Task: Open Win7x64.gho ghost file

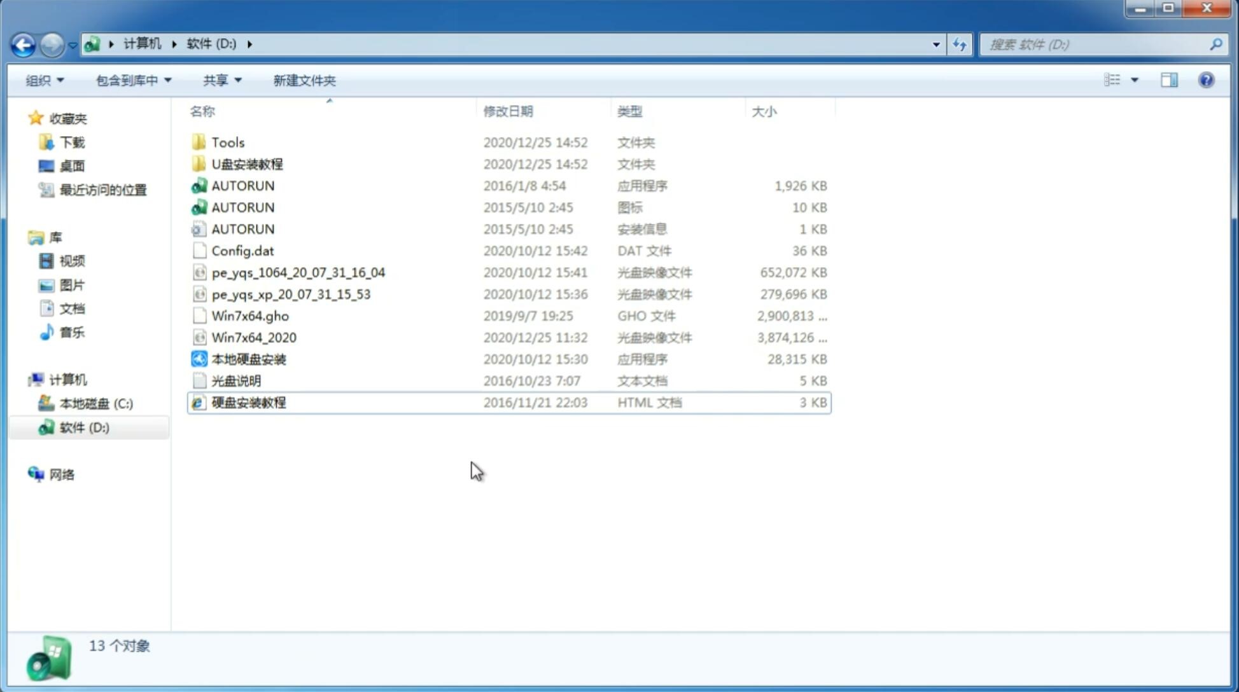Action: 249,315
